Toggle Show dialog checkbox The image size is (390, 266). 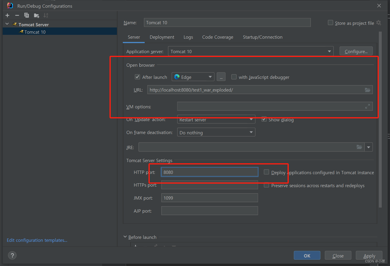(264, 120)
